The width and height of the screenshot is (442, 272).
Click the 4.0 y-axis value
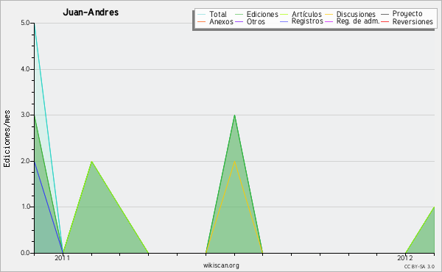click(x=25, y=69)
